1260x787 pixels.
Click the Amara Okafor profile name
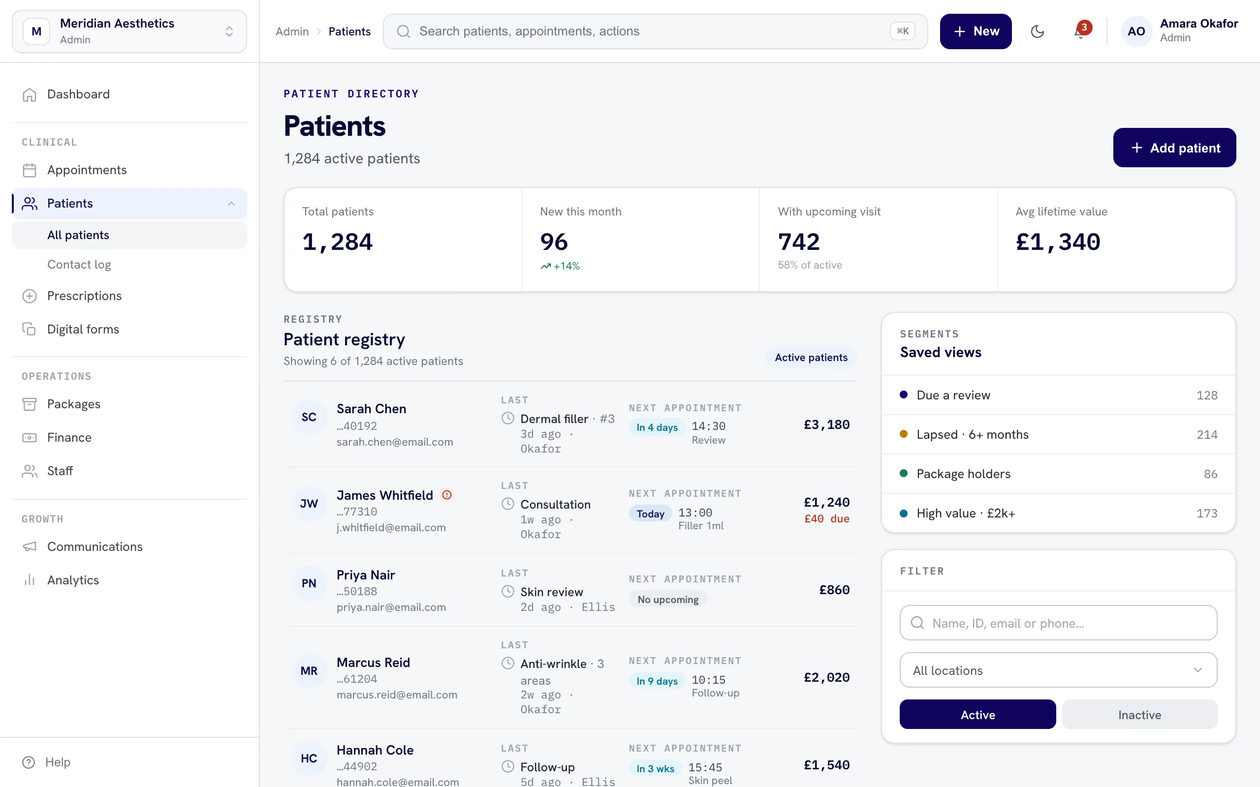1198,24
